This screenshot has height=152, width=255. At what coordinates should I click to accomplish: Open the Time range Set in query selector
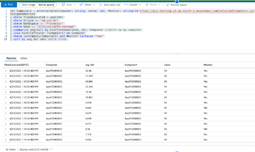[x=38, y=5]
